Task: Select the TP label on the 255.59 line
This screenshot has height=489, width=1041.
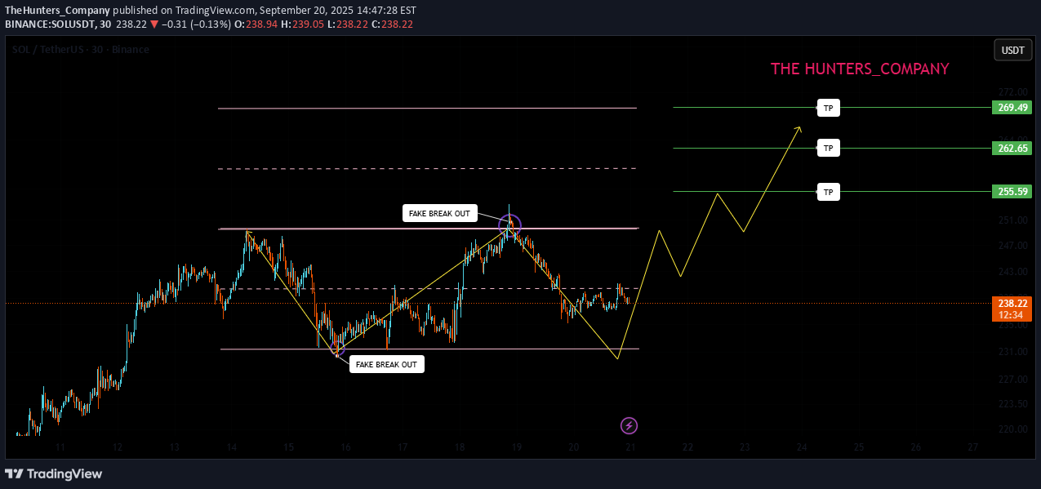Action: 828,192
